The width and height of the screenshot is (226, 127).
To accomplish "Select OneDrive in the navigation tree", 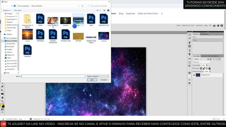I will click(9, 34).
